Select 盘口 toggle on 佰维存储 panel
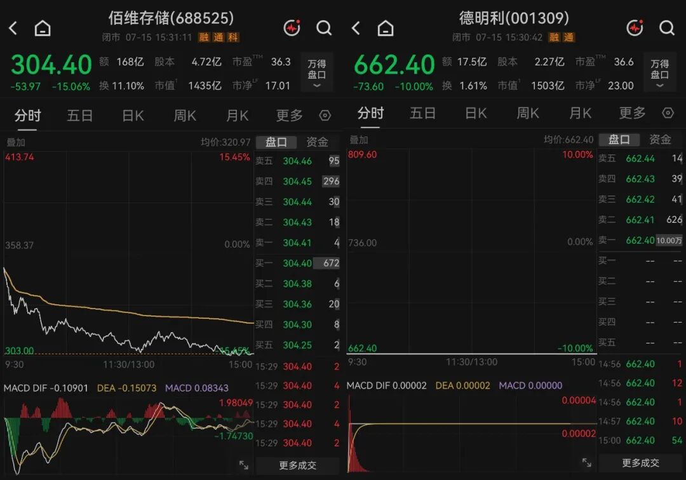Viewport: 686px width, 480px height. pos(276,142)
